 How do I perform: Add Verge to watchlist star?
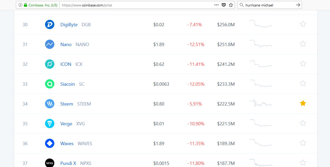[303, 123]
